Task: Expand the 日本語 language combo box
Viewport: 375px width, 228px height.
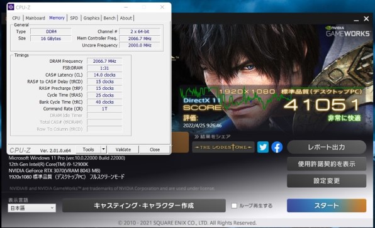Action: [32, 208]
